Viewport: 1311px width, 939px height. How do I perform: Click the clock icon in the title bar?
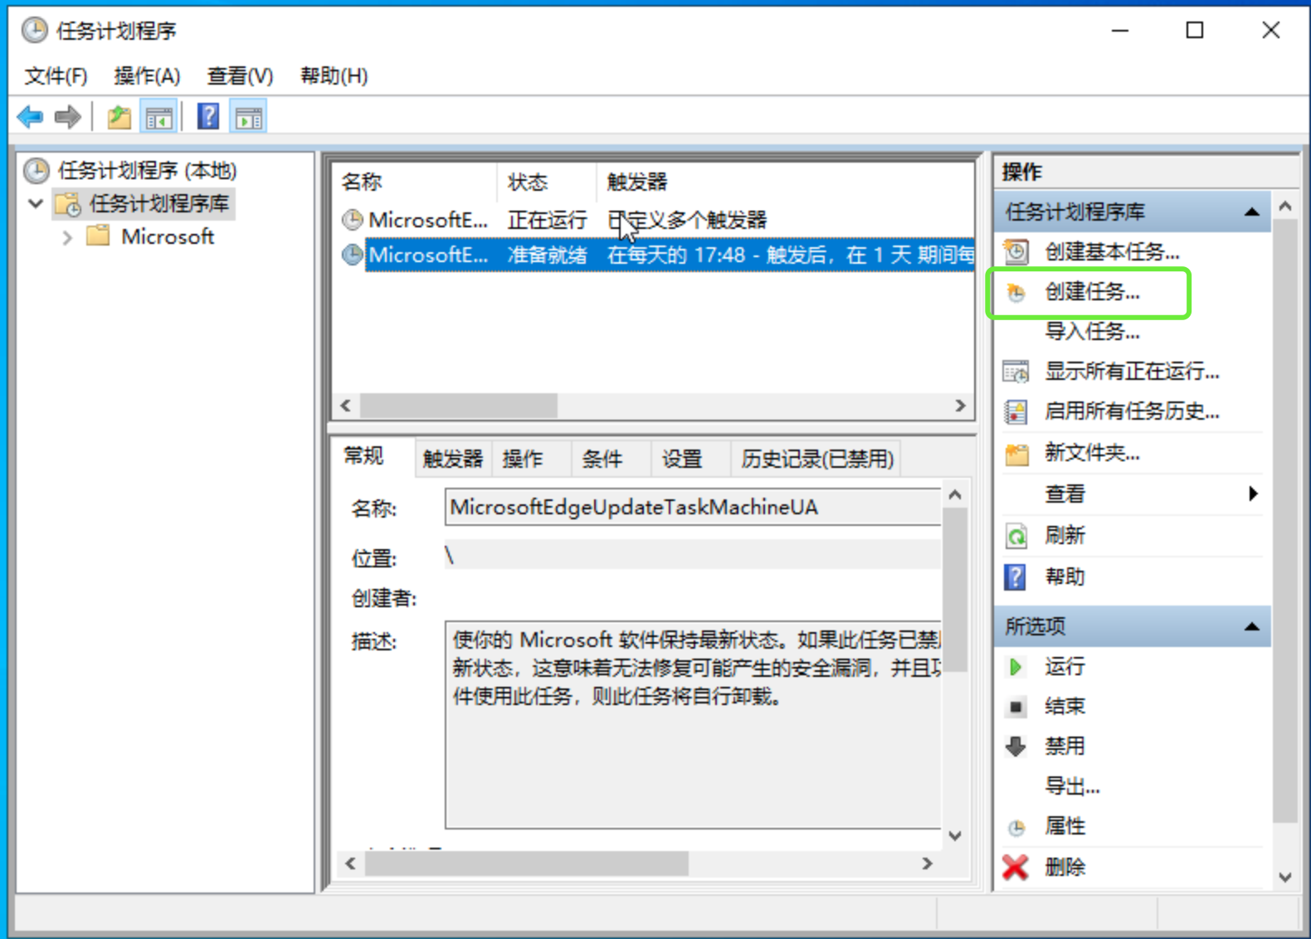pyautogui.click(x=34, y=31)
